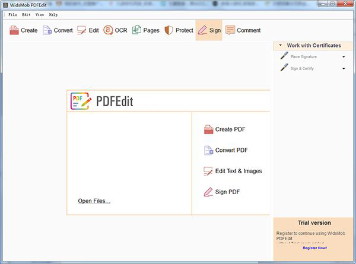Click the Edit Text & Images icon
This screenshot has height=264, width=356.
coord(208,171)
